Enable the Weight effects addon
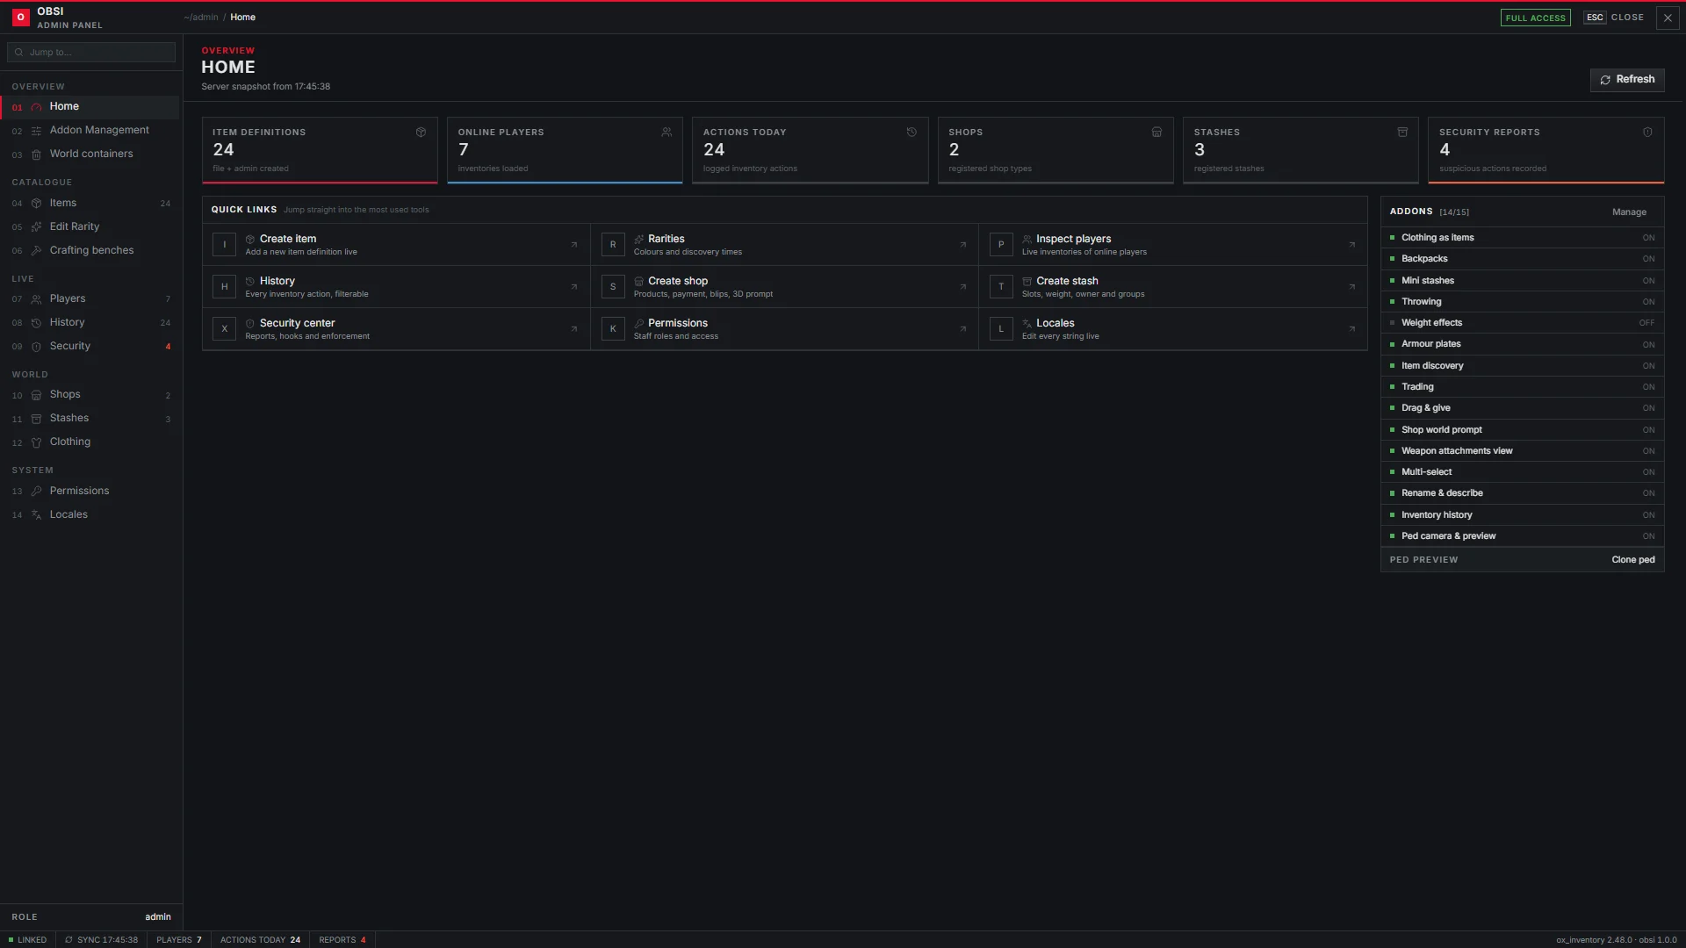Screen dimensions: 1686x948 [x=1522, y=323]
